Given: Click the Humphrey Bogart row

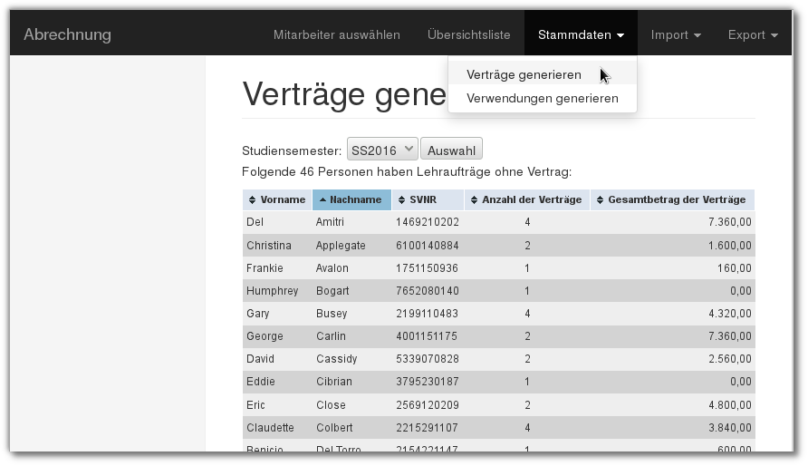Looking at the screenshot, I should (498, 291).
